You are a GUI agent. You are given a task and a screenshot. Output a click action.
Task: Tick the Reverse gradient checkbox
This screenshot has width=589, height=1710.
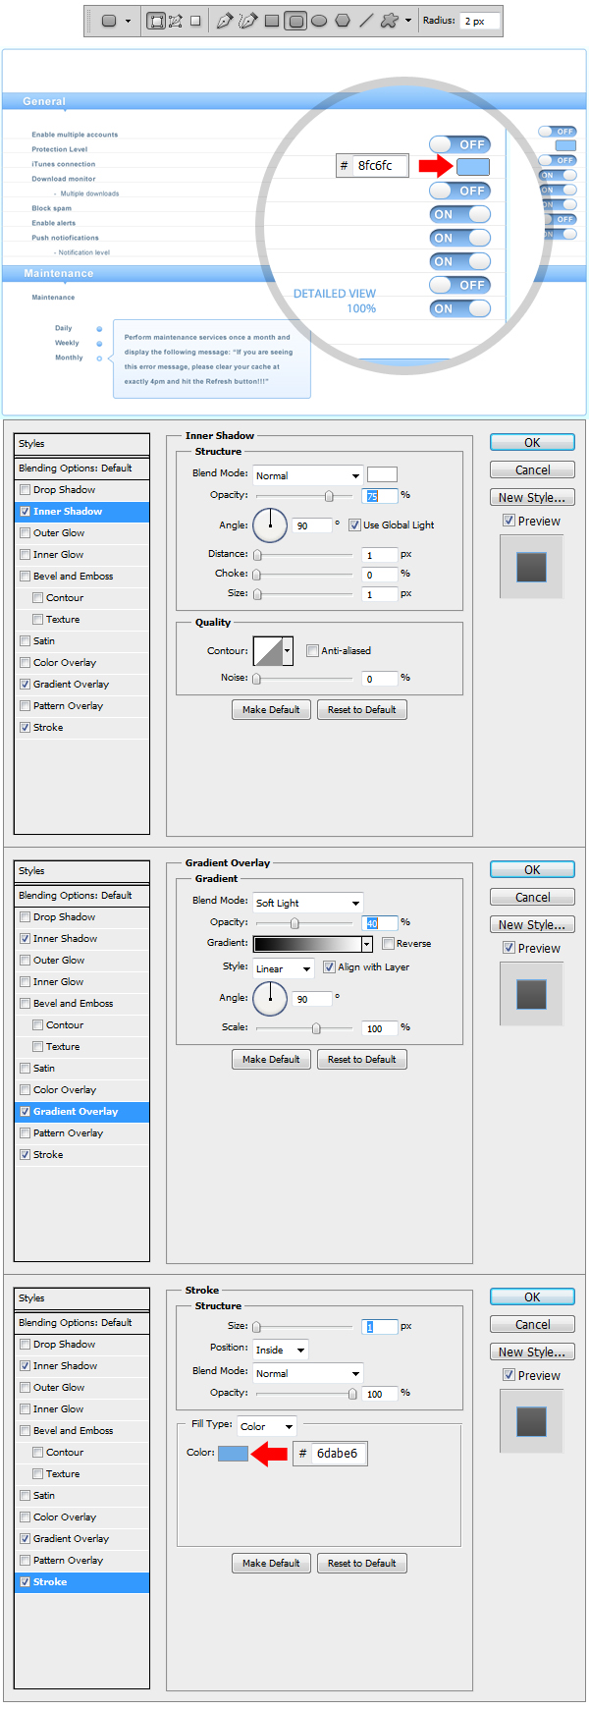(388, 944)
